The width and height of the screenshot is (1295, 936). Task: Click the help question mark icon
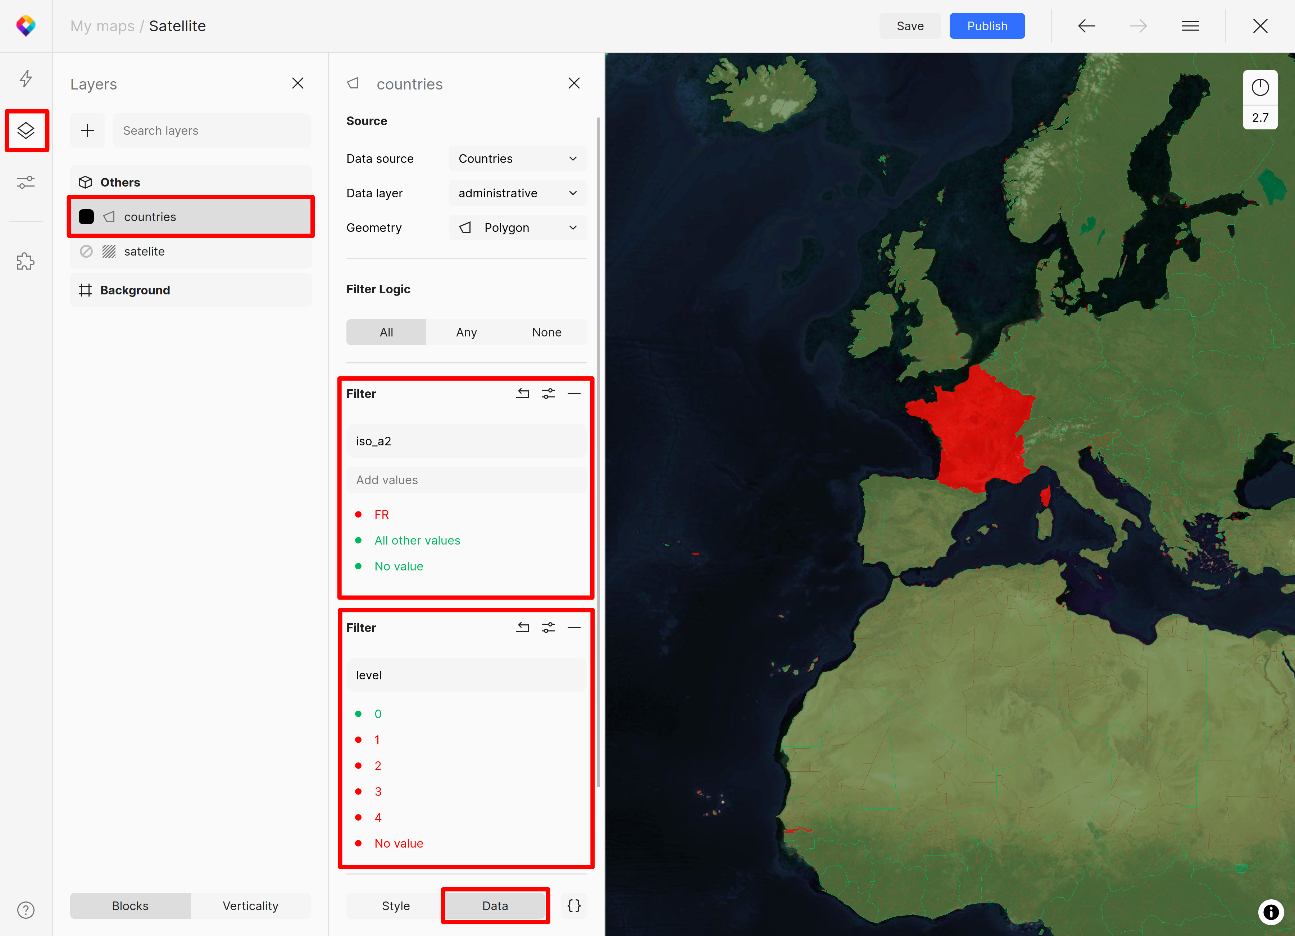pos(26,910)
